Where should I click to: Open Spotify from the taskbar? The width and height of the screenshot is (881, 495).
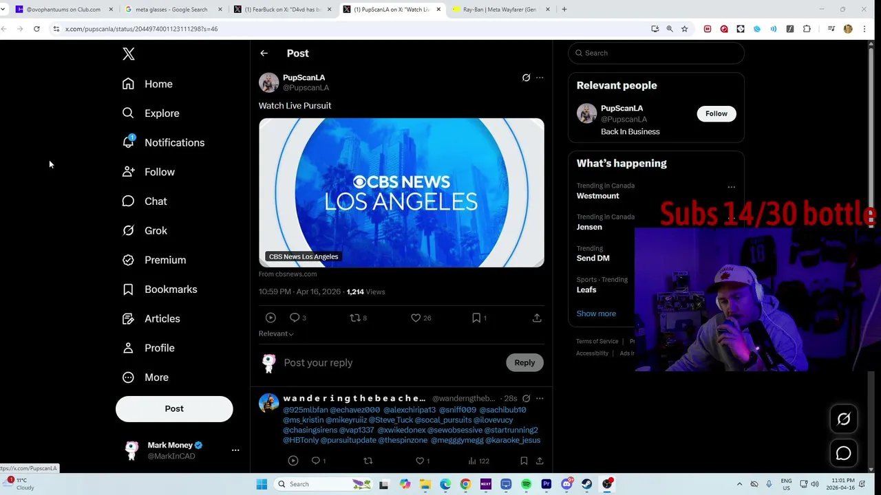pos(526,484)
